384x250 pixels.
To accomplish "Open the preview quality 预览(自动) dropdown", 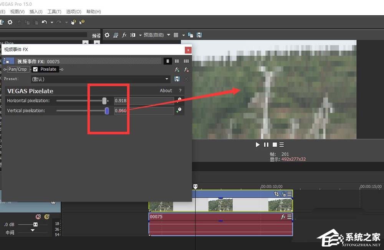I will (168, 35).
